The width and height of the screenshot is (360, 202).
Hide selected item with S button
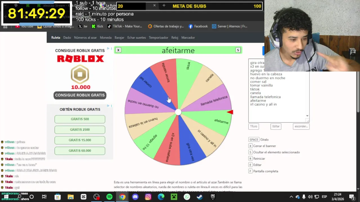click(238, 50)
